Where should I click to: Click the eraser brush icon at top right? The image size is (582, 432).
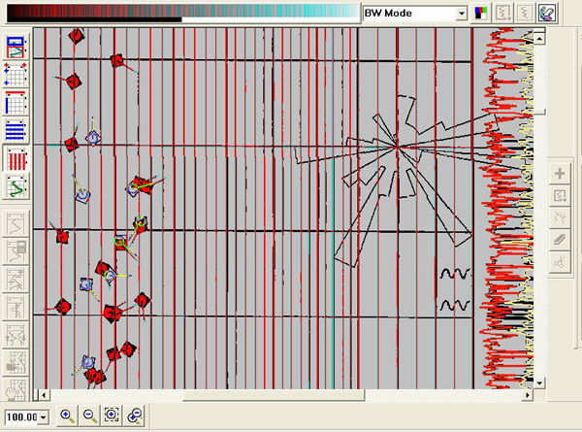pos(547,14)
